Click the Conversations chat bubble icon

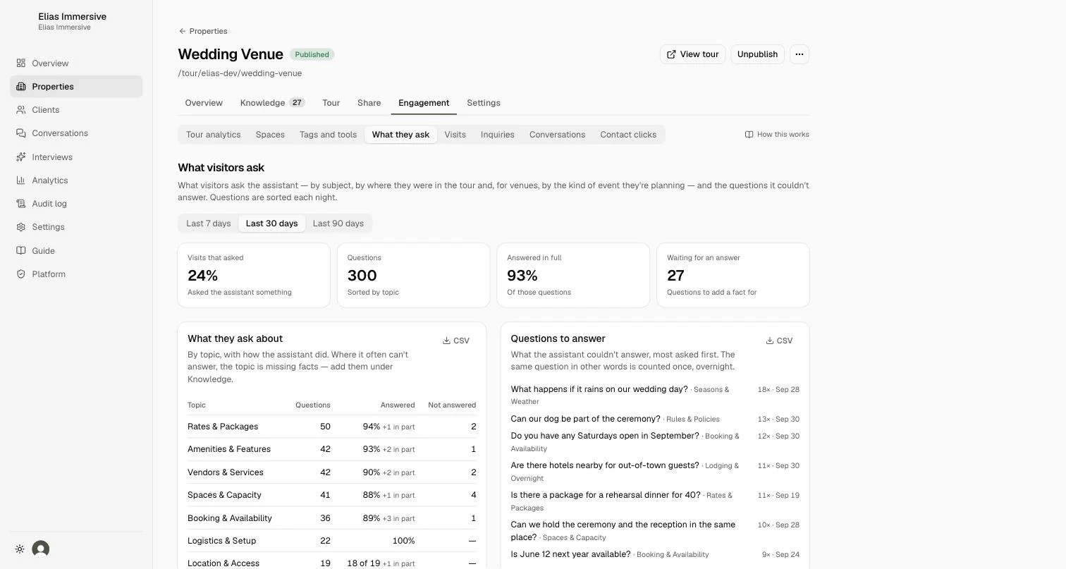point(21,133)
